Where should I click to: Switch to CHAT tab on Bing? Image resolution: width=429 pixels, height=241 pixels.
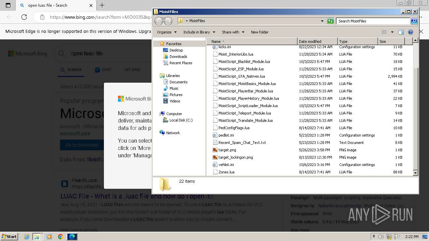click(x=103, y=70)
